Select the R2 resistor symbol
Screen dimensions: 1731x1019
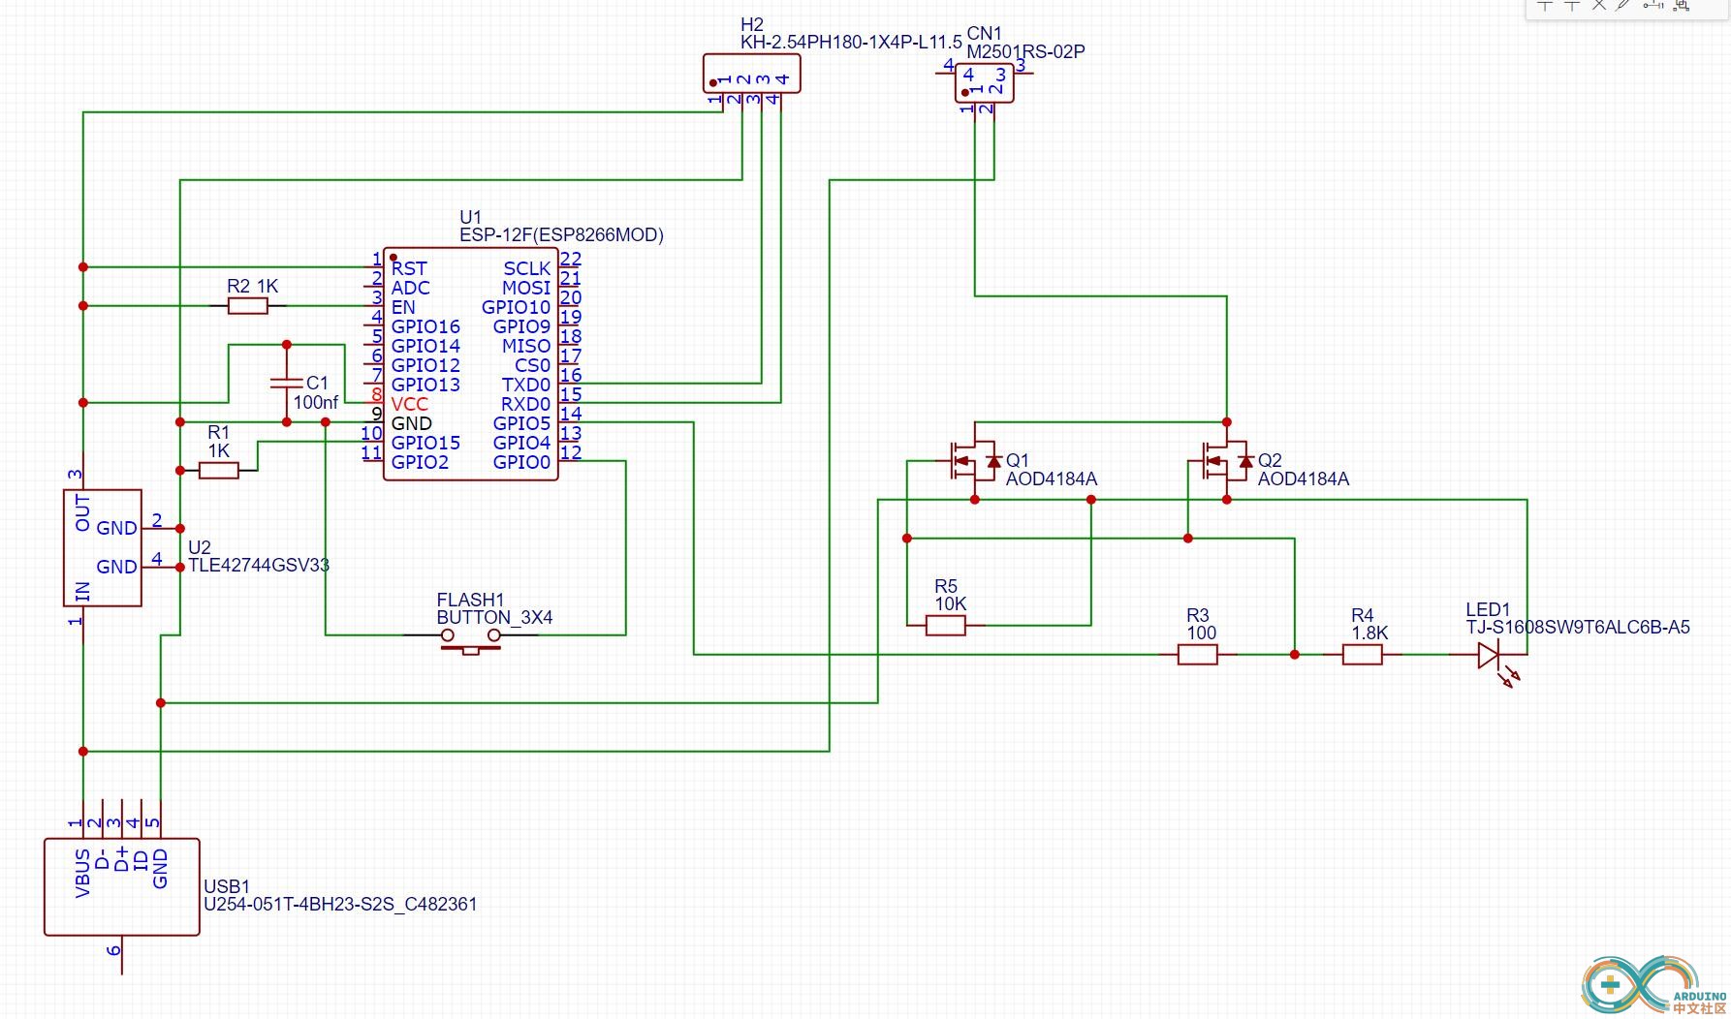coord(248,306)
